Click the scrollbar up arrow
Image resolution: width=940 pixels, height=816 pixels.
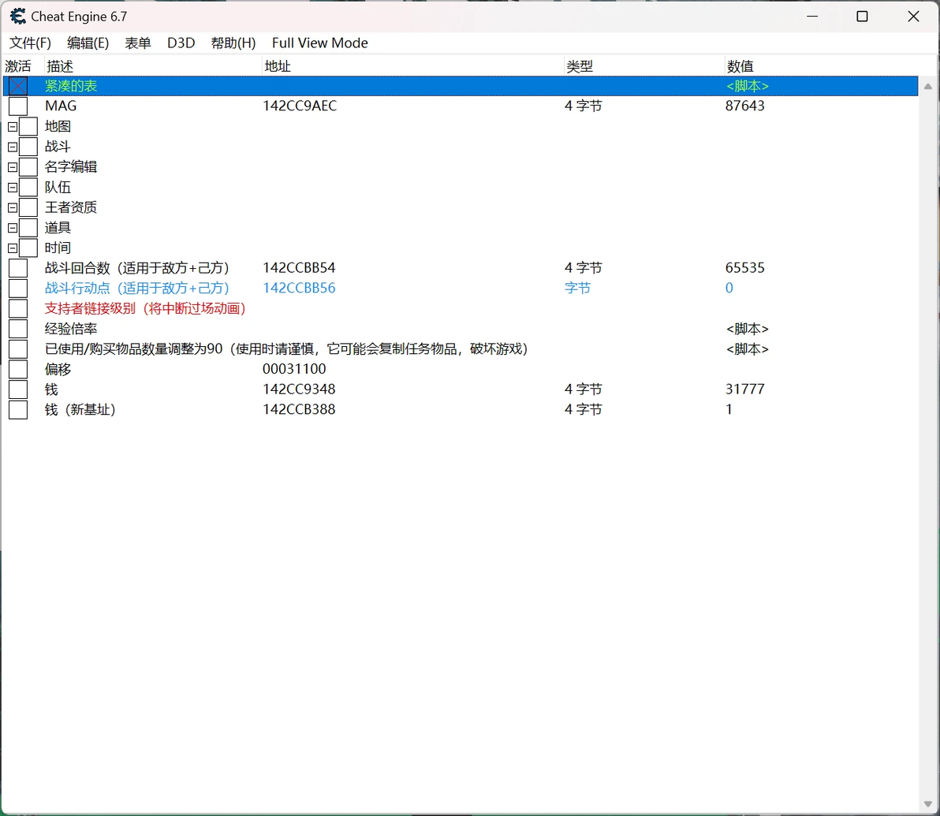pyautogui.click(x=928, y=87)
